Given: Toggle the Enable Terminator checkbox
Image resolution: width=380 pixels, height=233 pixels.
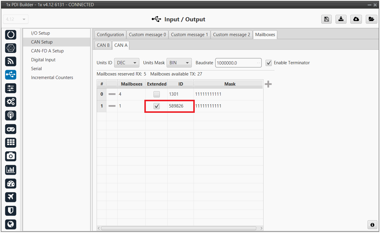Looking at the screenshot, I should [x=269, y=63].
